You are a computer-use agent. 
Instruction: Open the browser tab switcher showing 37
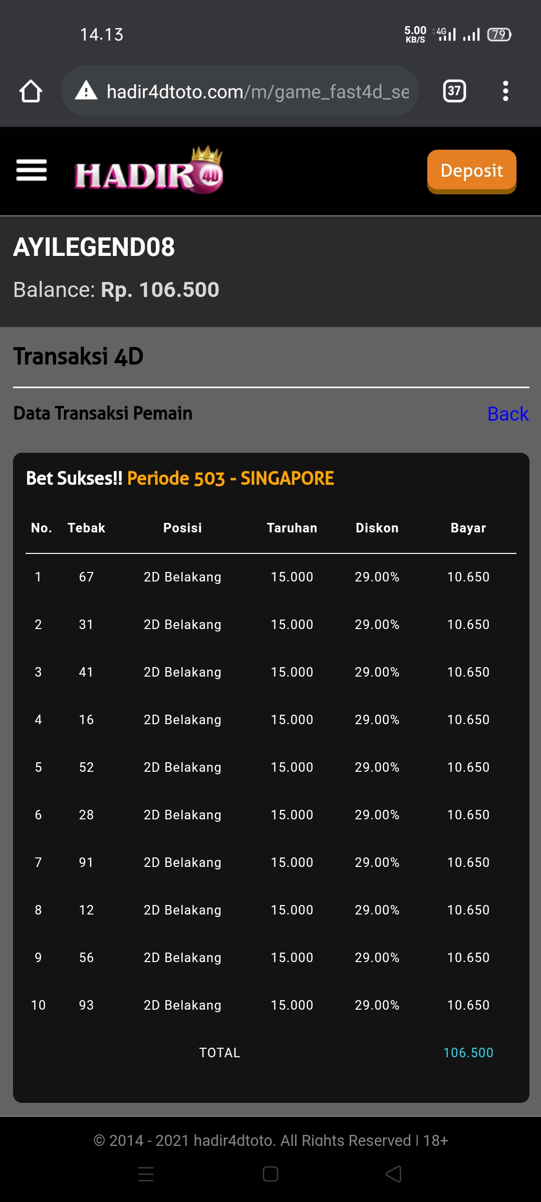point(454,91)
